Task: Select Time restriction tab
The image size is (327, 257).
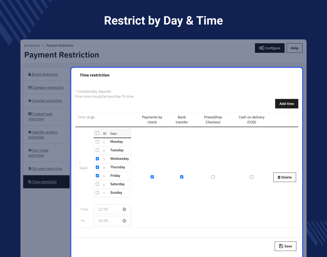Action: 46,182
